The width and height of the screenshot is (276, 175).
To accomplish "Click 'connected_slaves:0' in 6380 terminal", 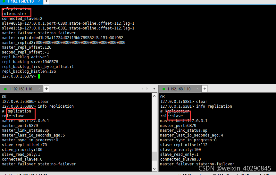I will (22, 159).
